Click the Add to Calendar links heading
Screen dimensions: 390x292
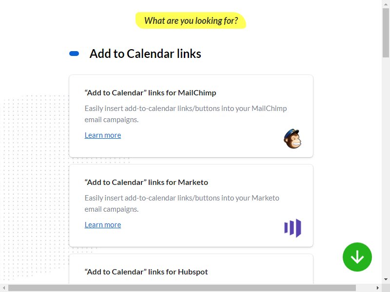(145, 54)
